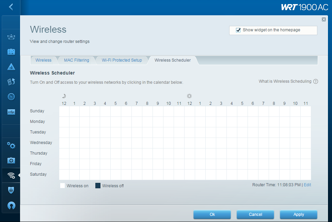Toggle Monday 10 PM schedule cell
Screen dimensions: 332x222
295,122
